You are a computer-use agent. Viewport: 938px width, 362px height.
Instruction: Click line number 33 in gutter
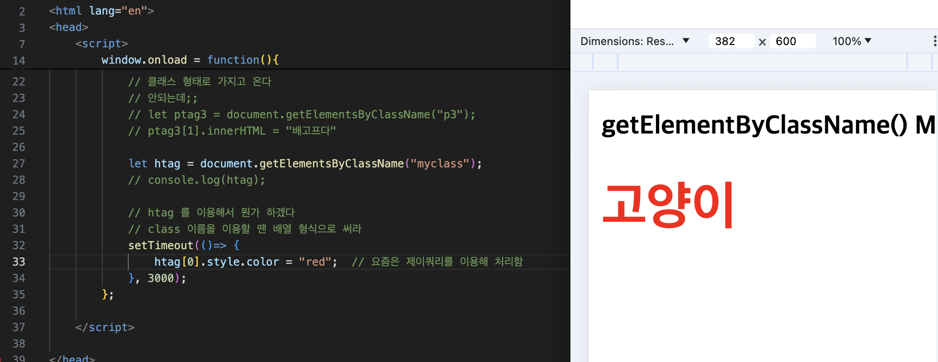point(19,262)
